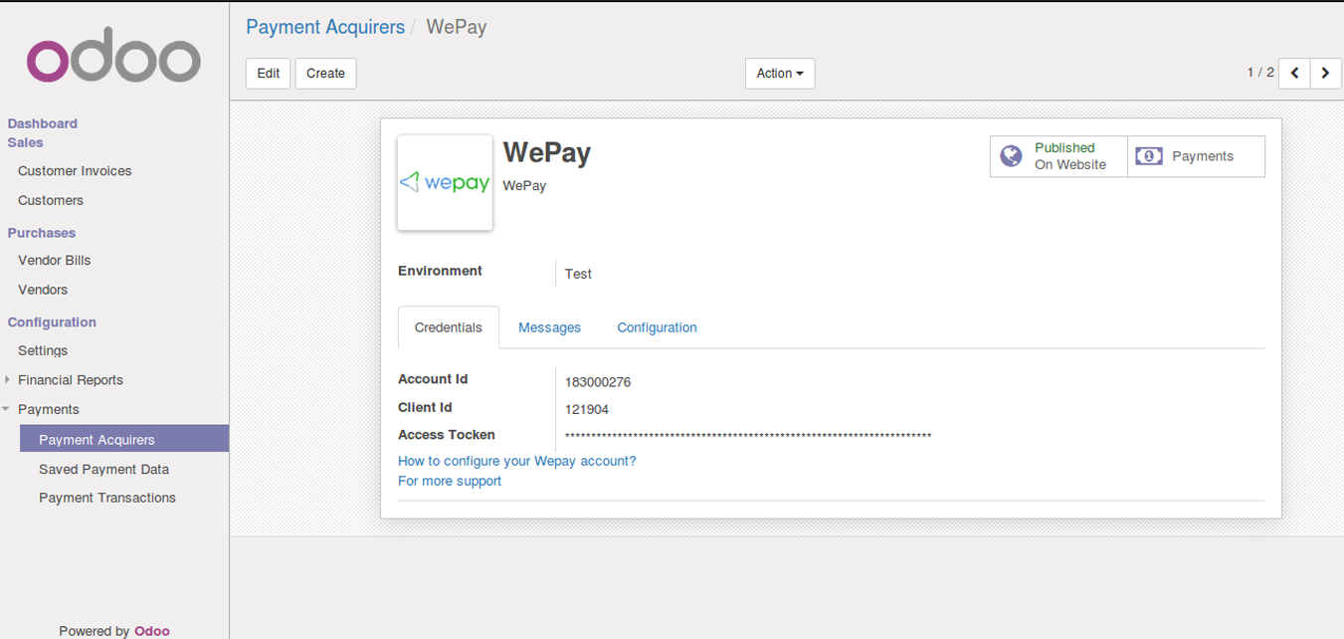
Task: Open Vendor Bills menu item
Action: coord(54,260)
